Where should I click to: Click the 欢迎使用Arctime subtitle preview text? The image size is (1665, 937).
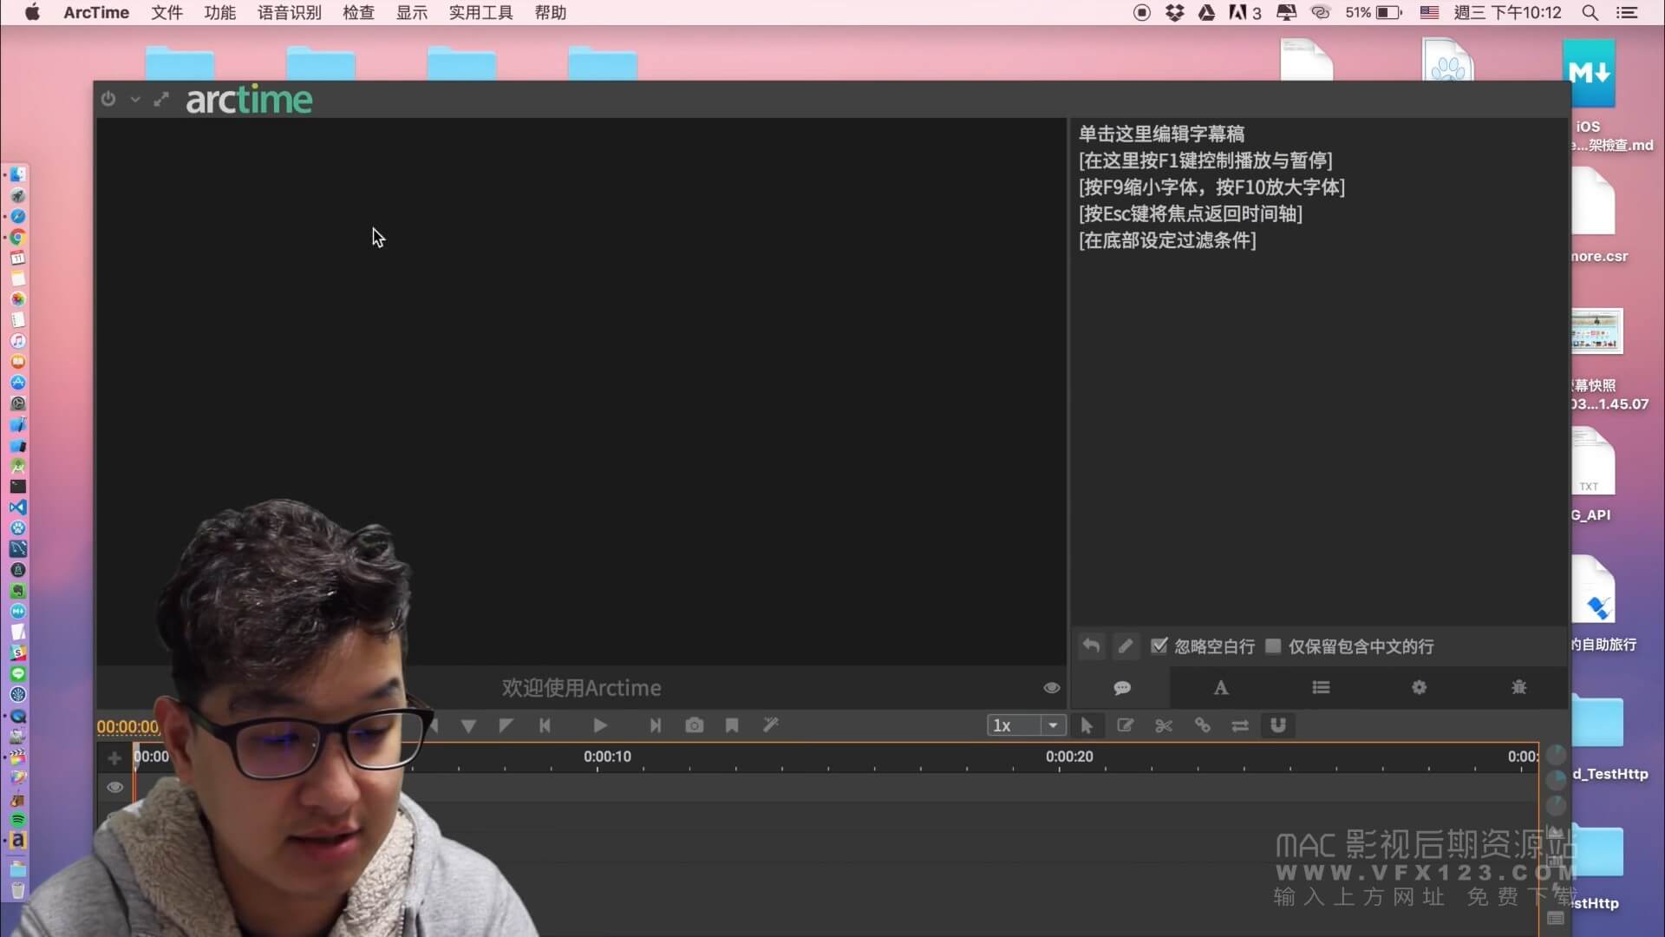click(581, 688)
